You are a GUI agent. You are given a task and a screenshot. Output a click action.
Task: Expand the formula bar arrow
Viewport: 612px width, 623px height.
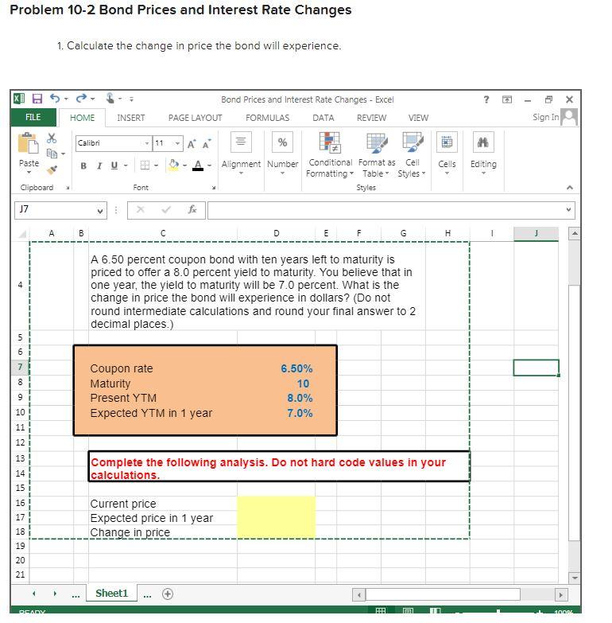point(568,209)
